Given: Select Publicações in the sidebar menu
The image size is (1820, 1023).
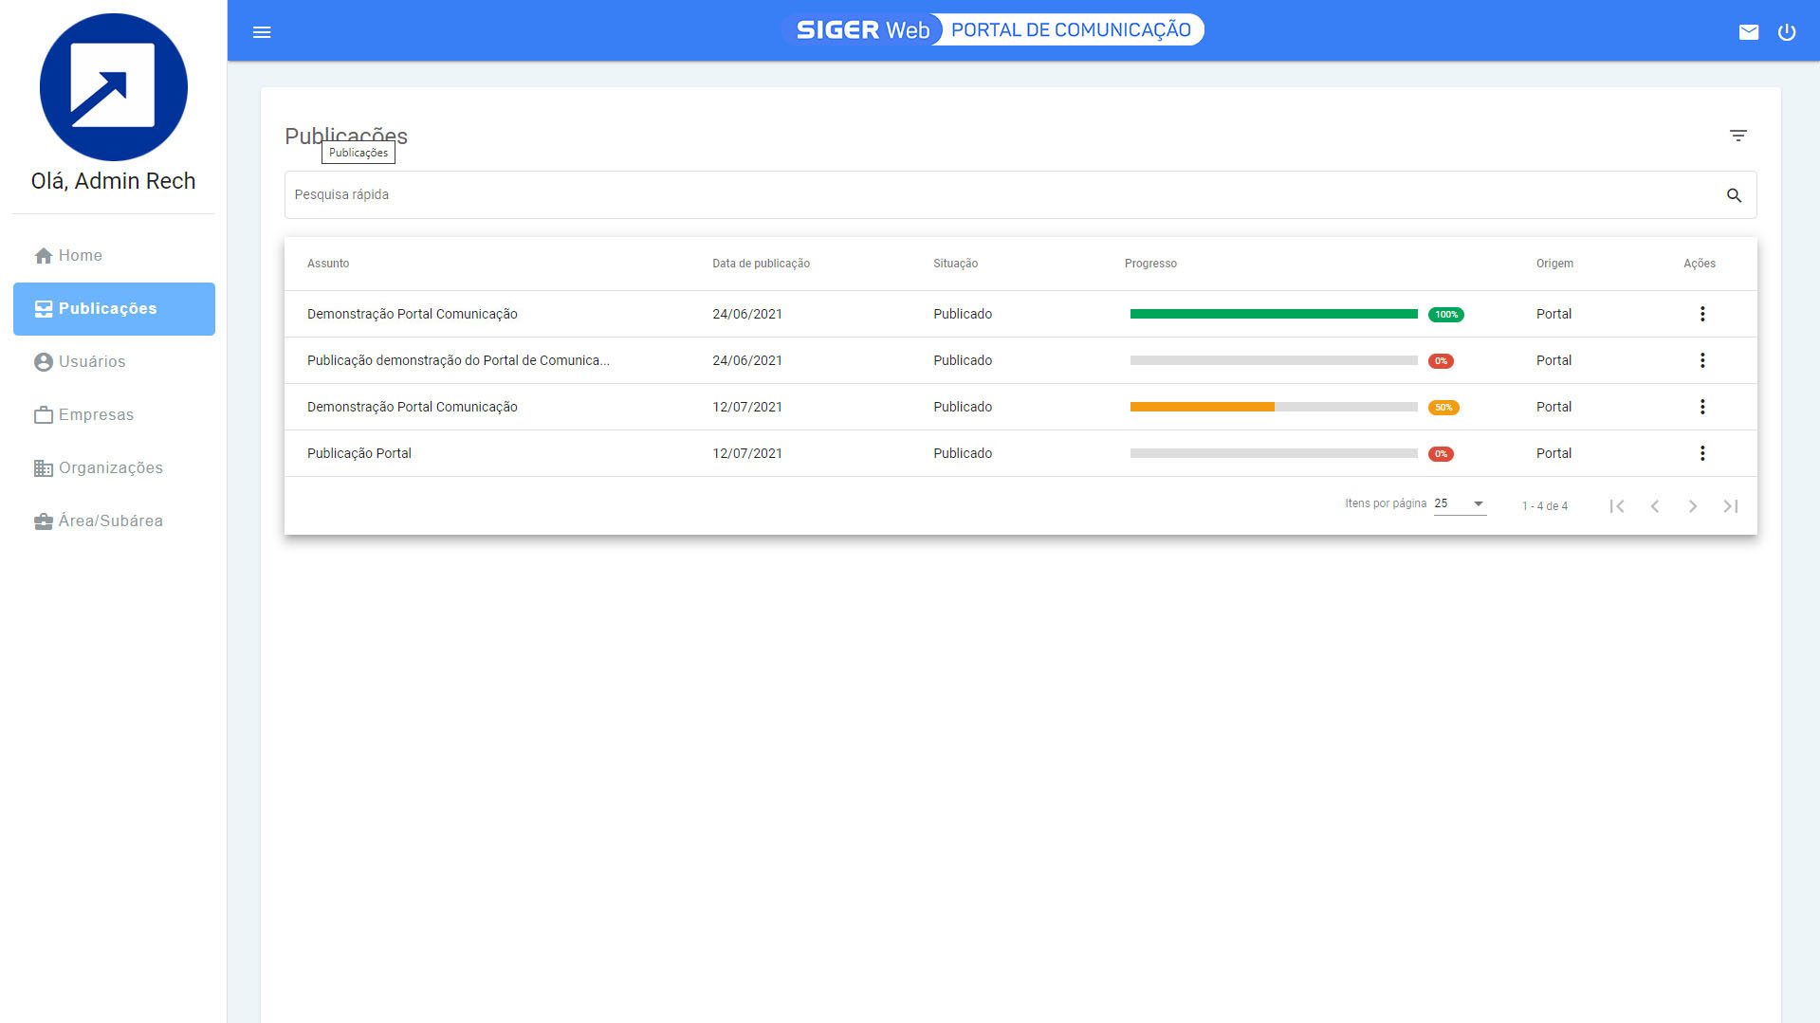Looking at the screenshot, I should point(108,308).
